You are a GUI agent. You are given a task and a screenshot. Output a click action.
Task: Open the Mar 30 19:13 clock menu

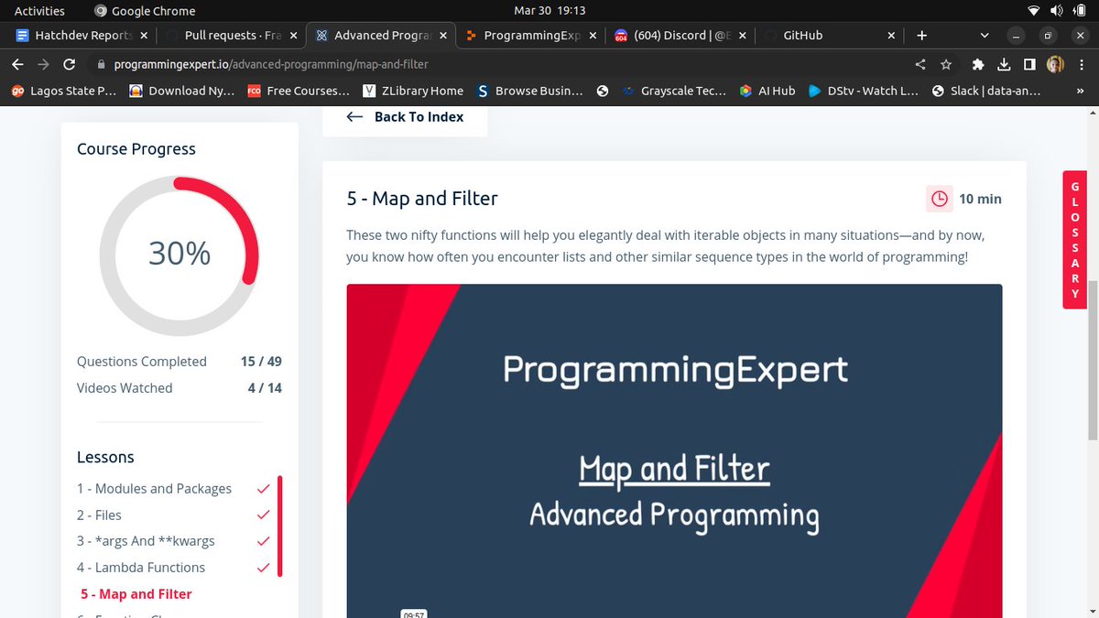tap(549, 11)
